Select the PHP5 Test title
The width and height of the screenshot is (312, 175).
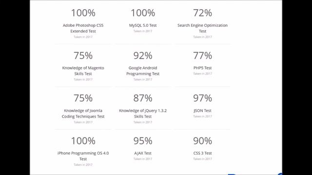202,68
